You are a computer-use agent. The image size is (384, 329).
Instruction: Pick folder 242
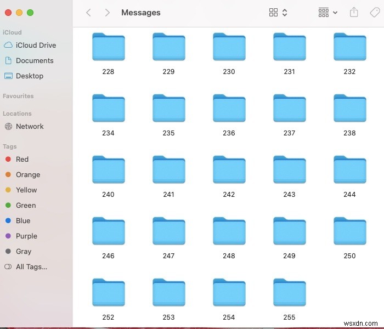tap(229, 169)
